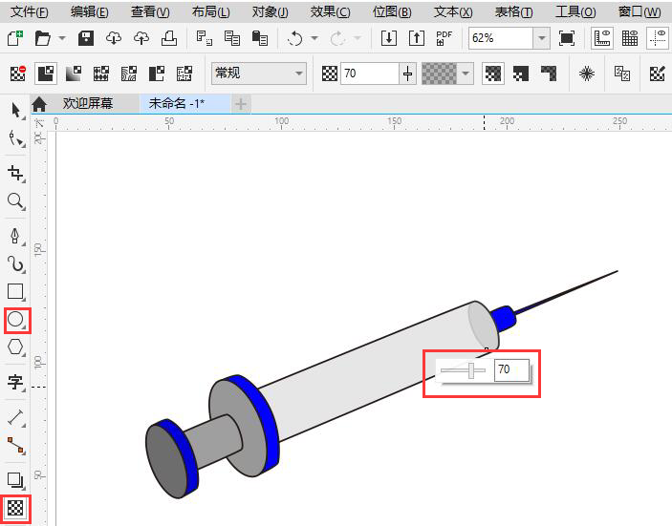Expand the transparency picker dropdown
This screenshot has width=672, height=526.
(x=466, y=74)
